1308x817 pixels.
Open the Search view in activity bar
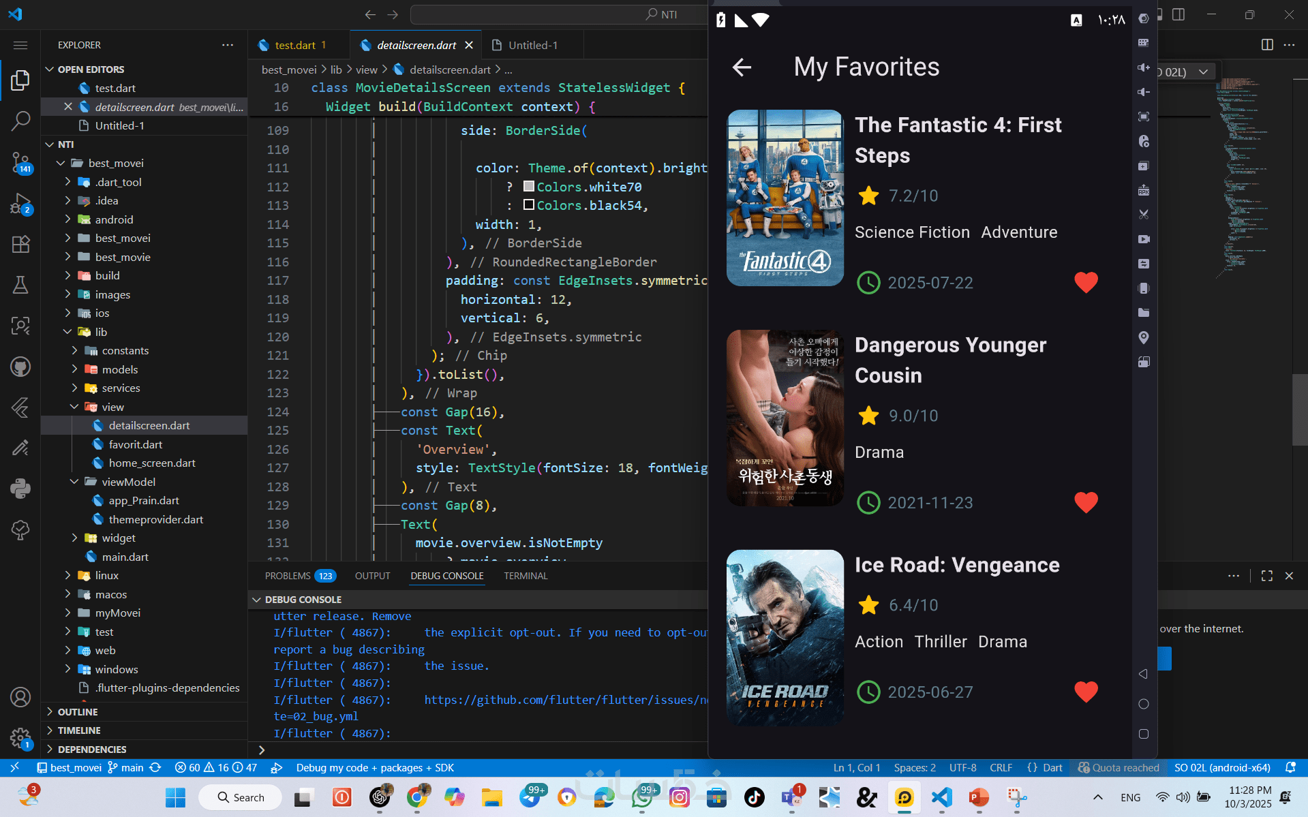20,121
